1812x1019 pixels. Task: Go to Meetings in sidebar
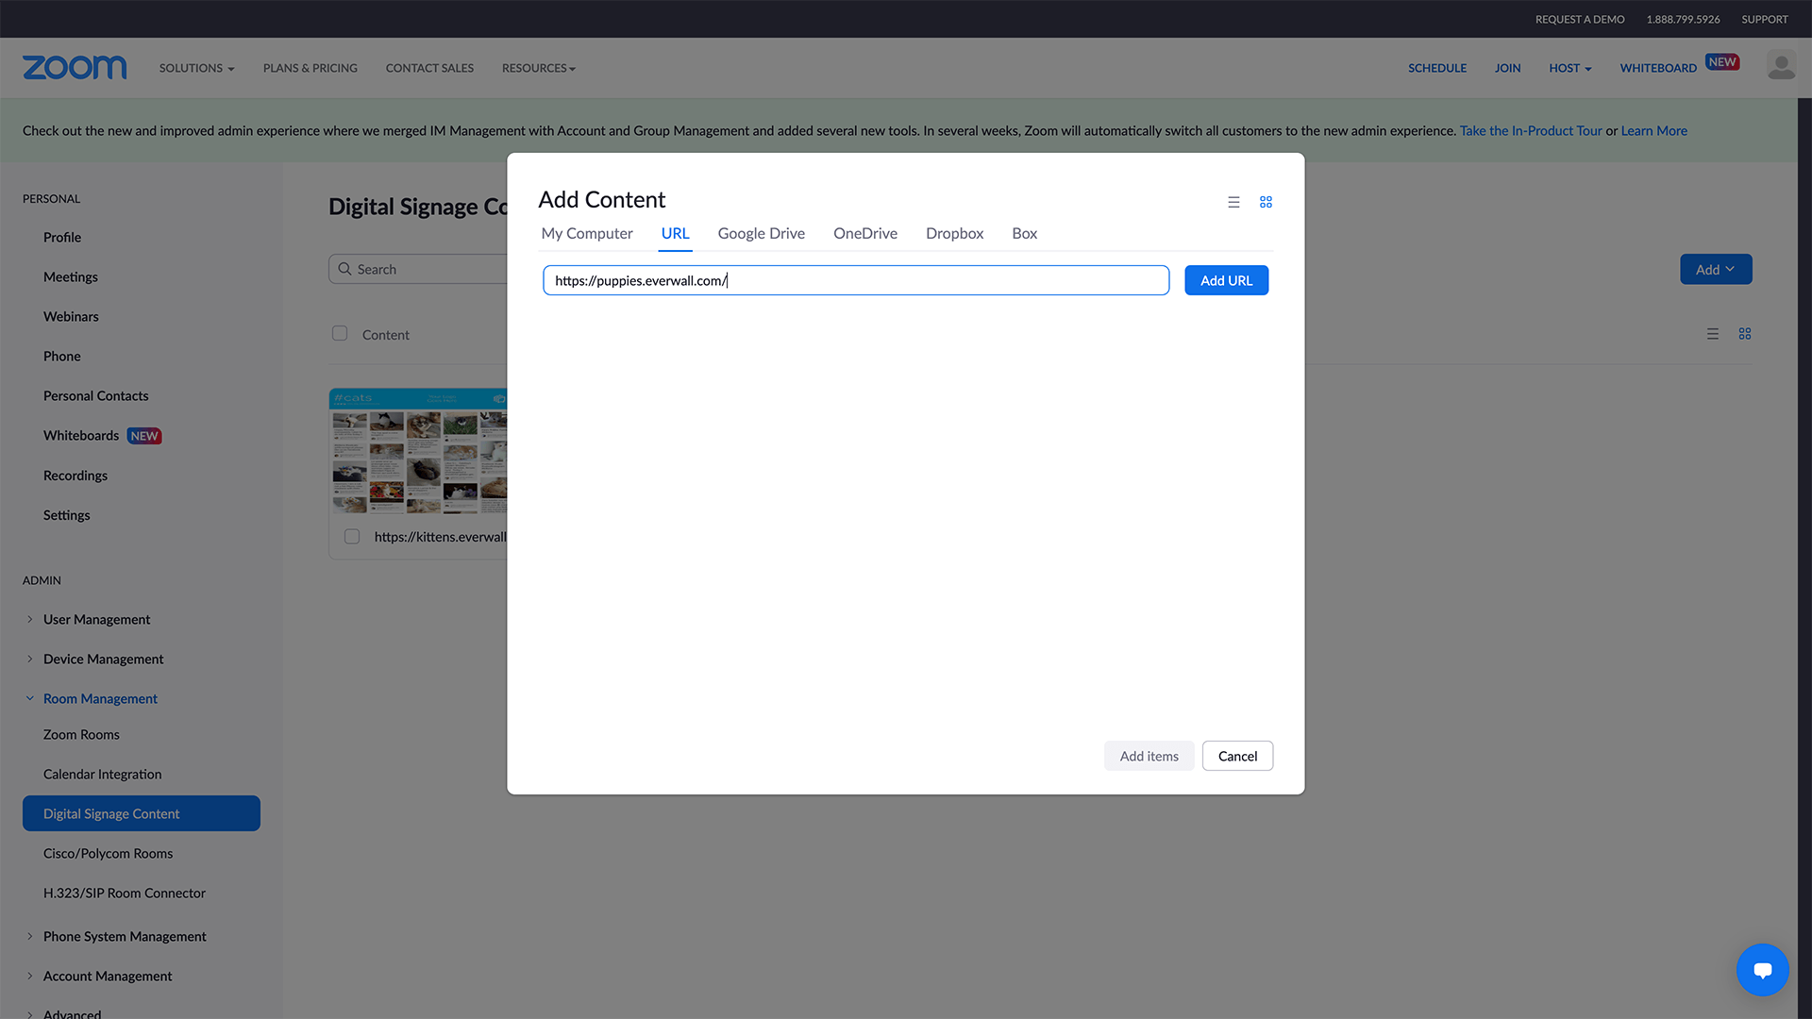coord(71,276)
